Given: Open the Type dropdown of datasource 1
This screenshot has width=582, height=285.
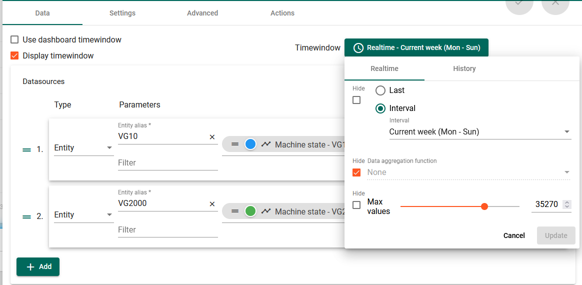Looking at the screenshot, I should 84,147.
